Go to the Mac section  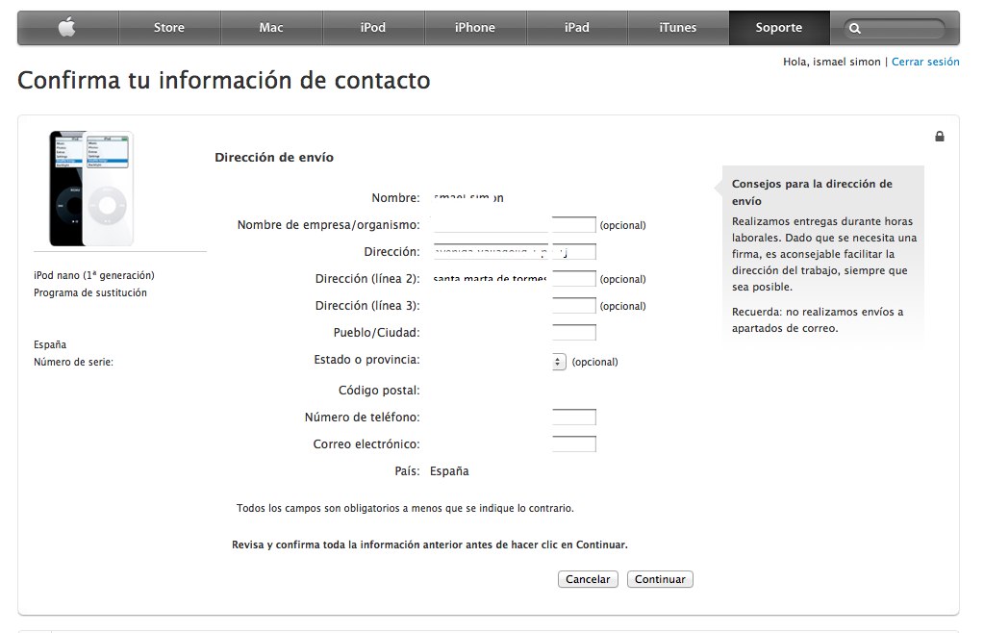click(x=271, y=28)
